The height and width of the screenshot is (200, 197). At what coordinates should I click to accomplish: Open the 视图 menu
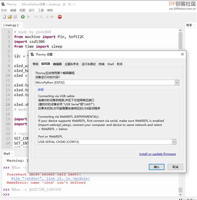tap(22, 10)
